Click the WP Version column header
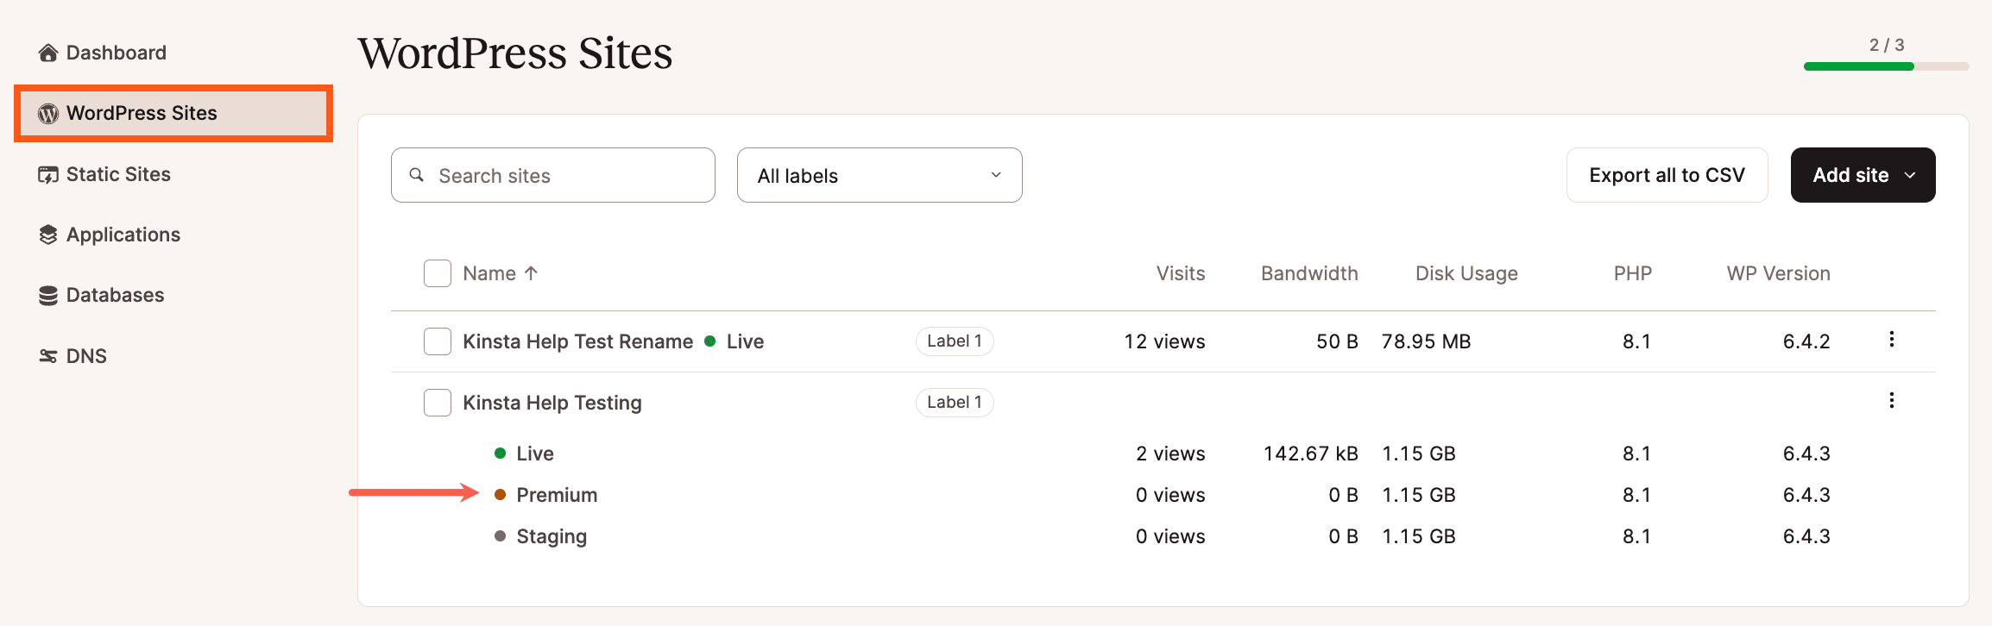Screen dimensions: 1992x626 pos(1778,273)
